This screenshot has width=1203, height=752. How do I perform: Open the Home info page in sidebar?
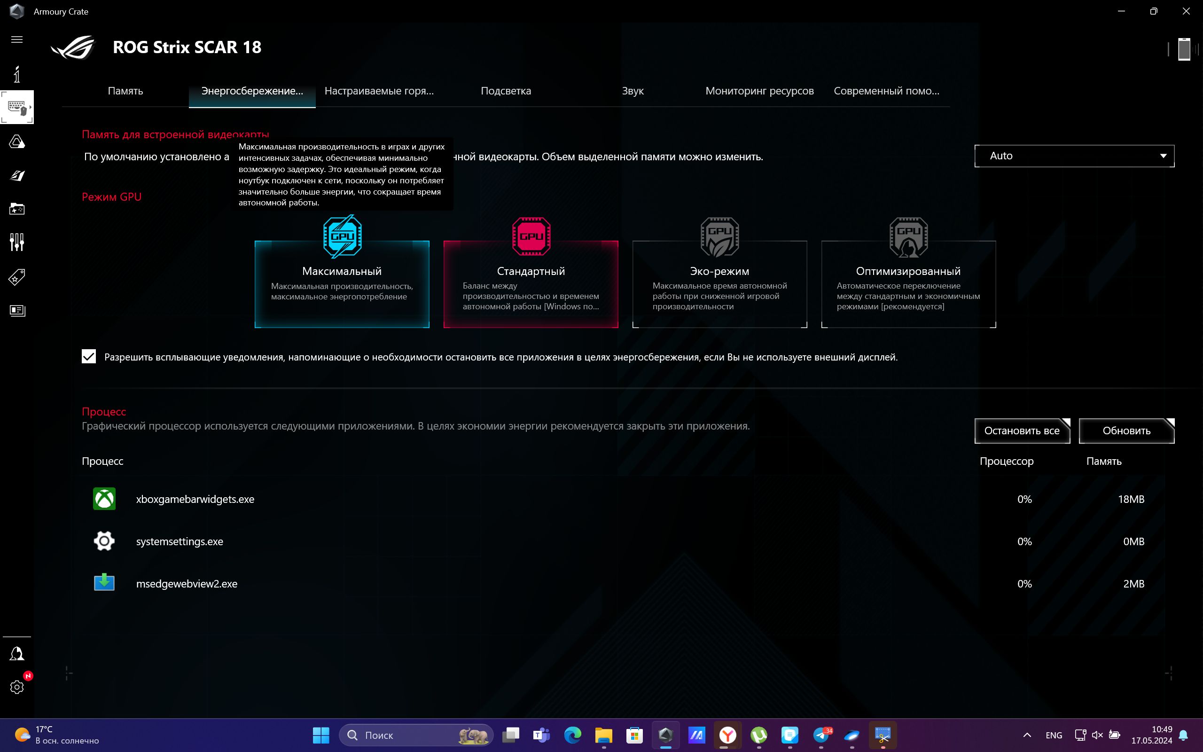(x=17, y=74)
